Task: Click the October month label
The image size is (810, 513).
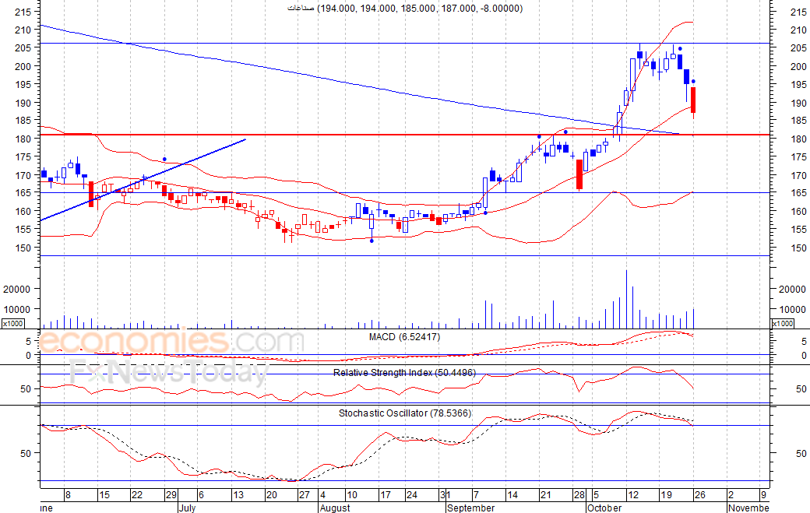Action: click(604, 508)
